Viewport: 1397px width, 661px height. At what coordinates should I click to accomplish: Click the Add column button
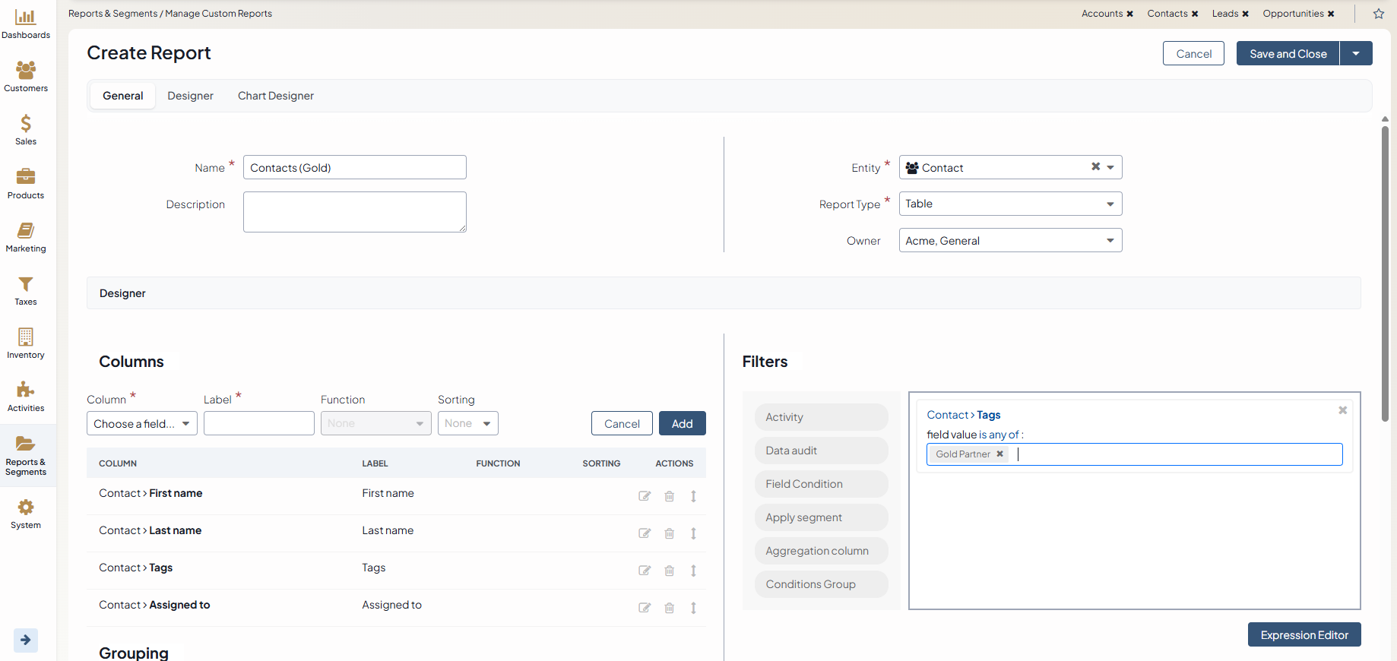[x=682, y=424]
